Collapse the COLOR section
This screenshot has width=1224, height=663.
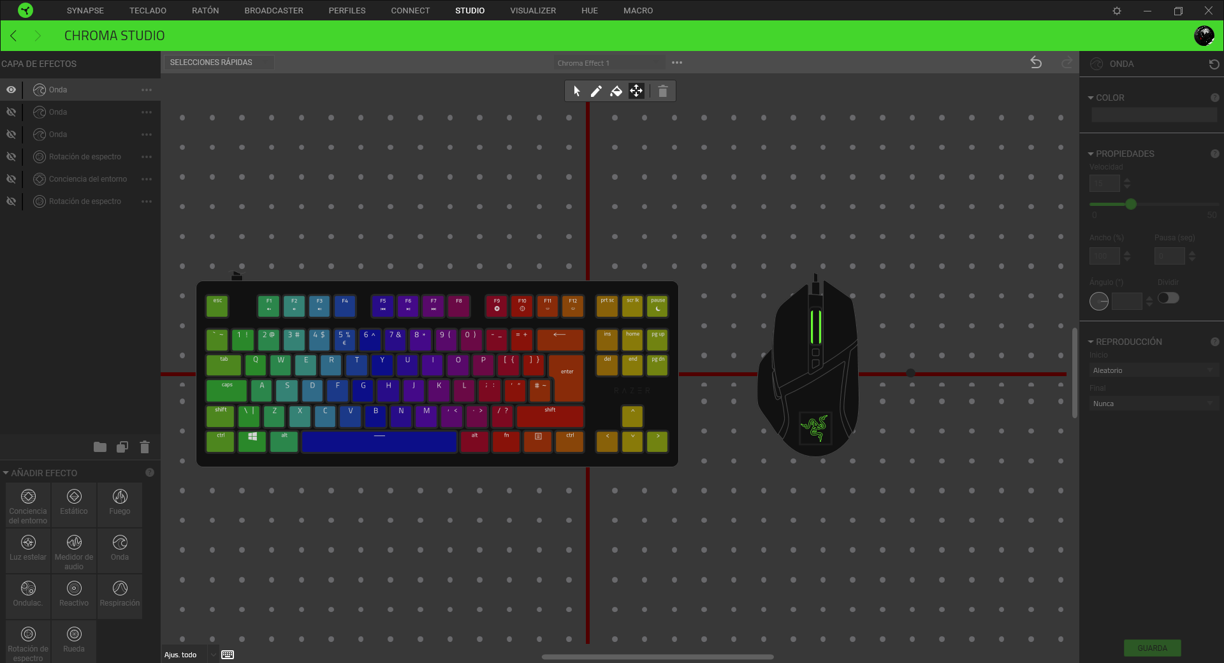pos(1091,98)
